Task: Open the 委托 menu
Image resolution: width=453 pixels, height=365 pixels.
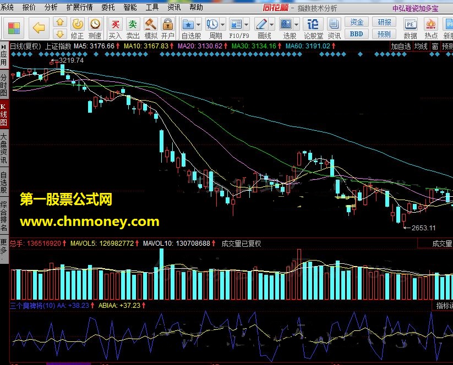Action: (x=108, y=7)
